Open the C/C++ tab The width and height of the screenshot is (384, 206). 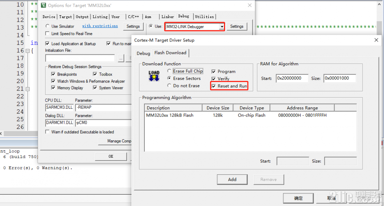[133, 17]
